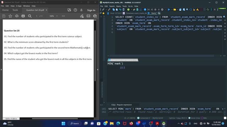Open the Acrobat E-Sign menu
Viewport: 227px width, 127px height.
[19, 6]
